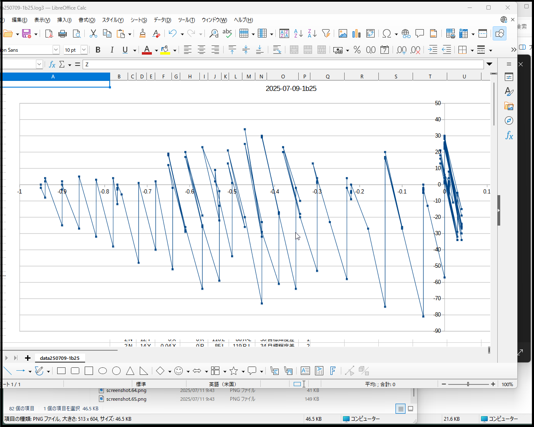
Task: Open the データ(D) menu
Action: [x=162, y=20]
